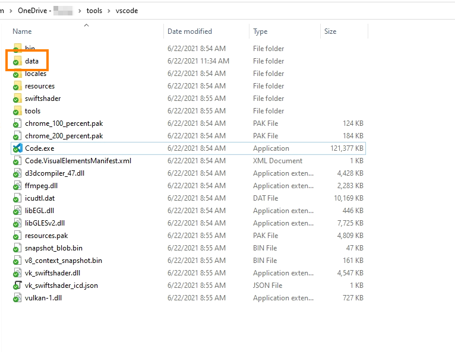
Task: Select the resources folder name
Action: [x=40, y=86]
